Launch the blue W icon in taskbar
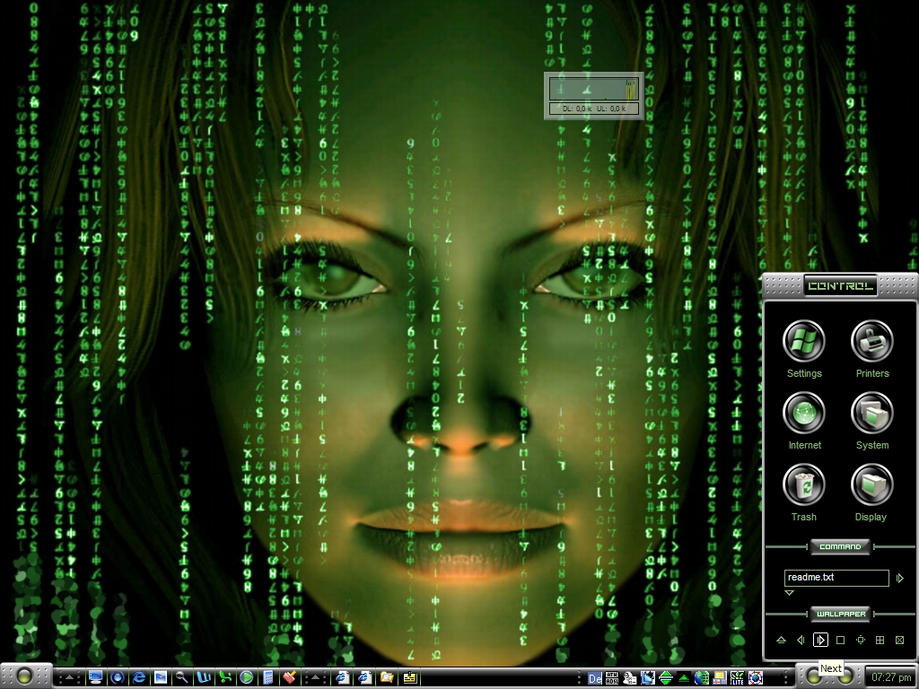This screenshot has height=689, width=919. point(204,677)
